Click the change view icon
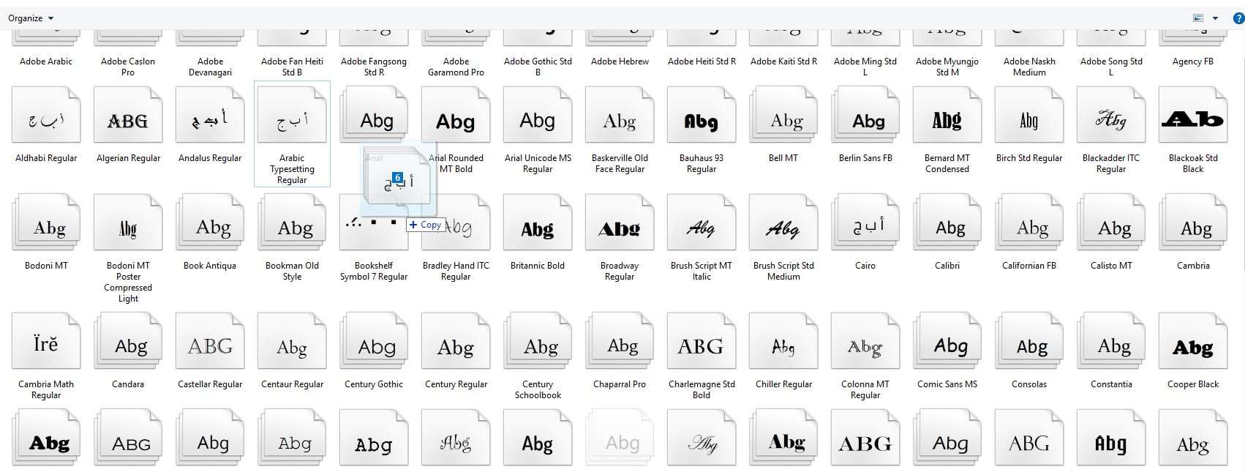Screen dimensions: 1245x467 [1198, 18]
